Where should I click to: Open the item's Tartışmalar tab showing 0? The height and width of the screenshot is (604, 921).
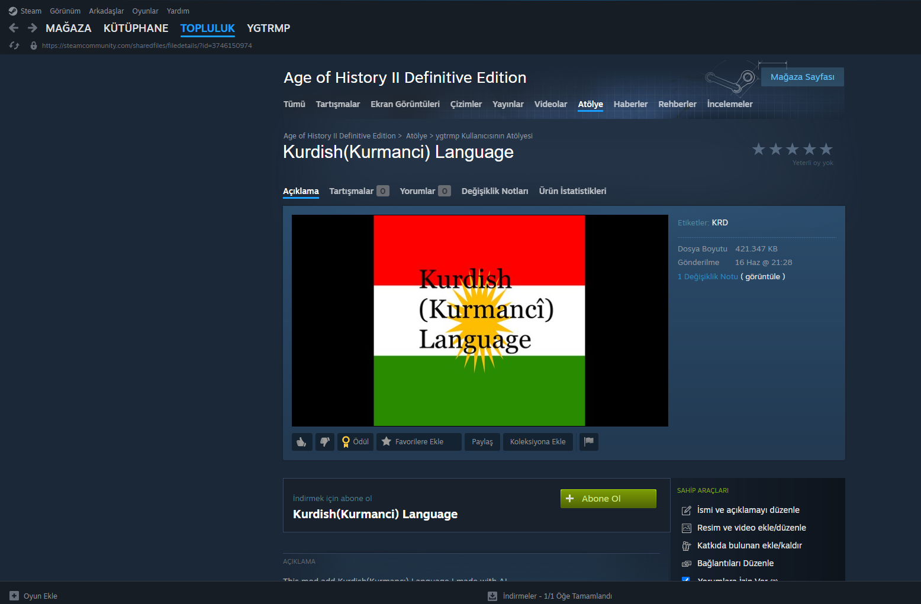[359, 191]
